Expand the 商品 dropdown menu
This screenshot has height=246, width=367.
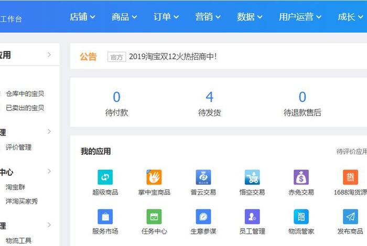(x=124, y=17)
